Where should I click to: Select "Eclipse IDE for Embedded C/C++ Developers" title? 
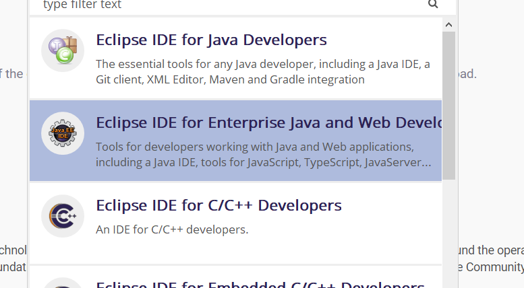coord(260,284)
